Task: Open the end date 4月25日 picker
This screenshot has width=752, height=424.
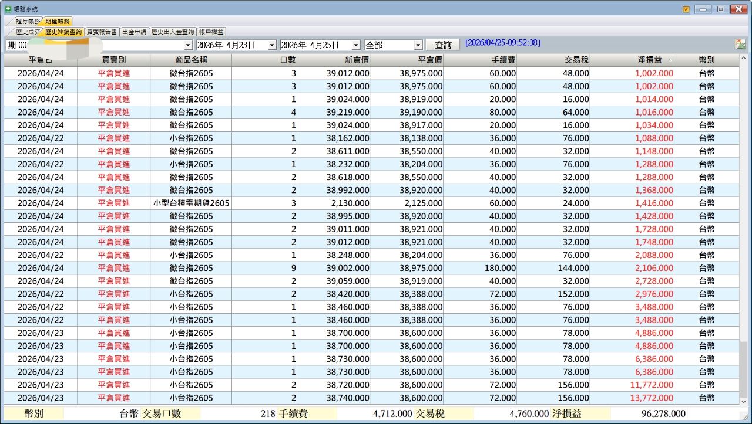Action: coord(355,45)
